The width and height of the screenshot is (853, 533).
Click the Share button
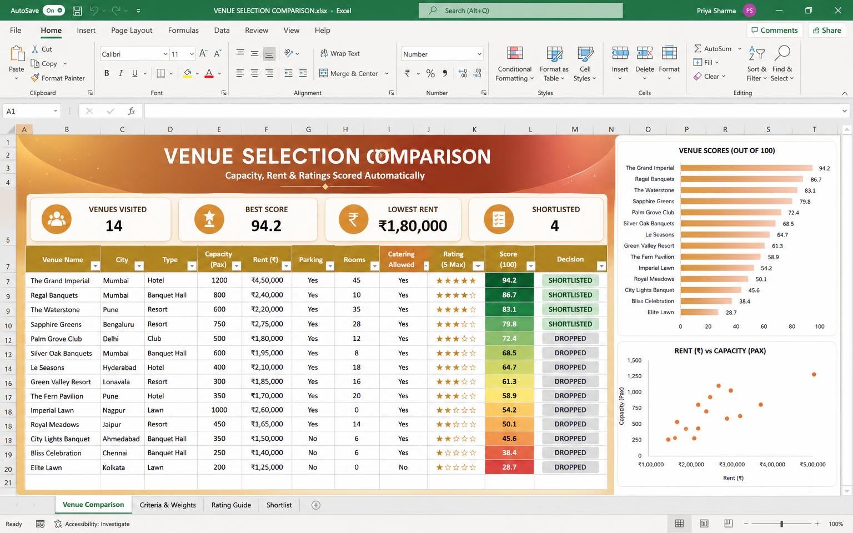[827, 30]
